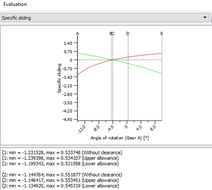Click the -4.90 y-axis tick label

[67, 119]
